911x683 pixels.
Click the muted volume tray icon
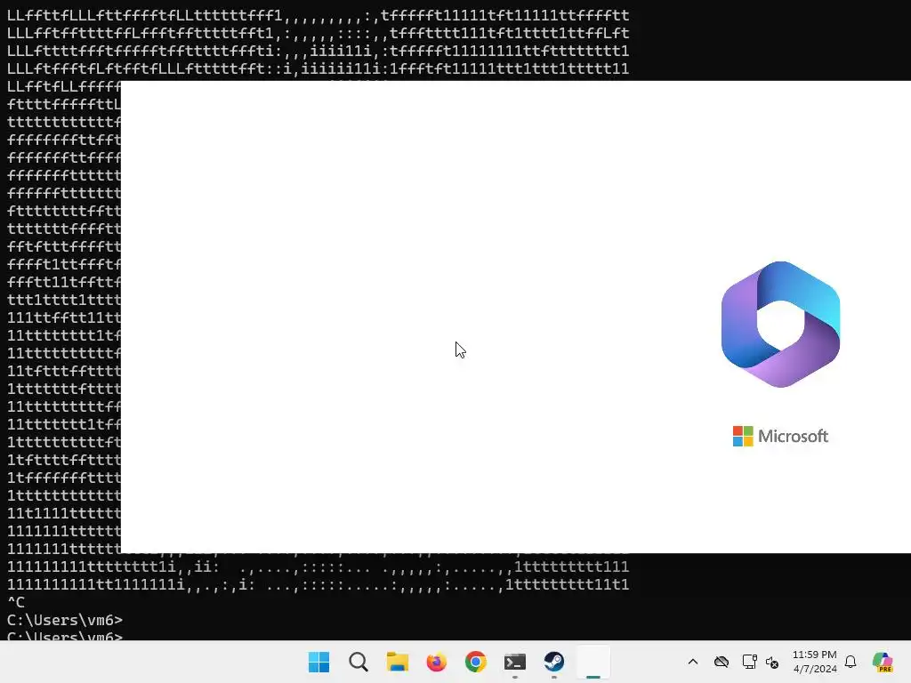(772, 662)
